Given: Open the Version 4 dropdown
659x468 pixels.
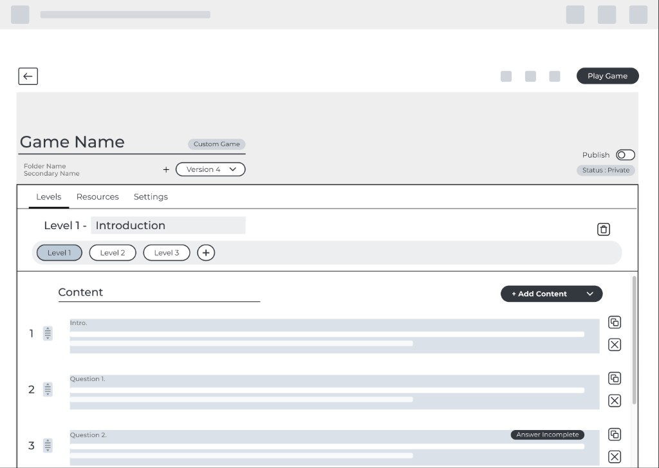Looking at the screenshot, I should click(x=210, y=169).
